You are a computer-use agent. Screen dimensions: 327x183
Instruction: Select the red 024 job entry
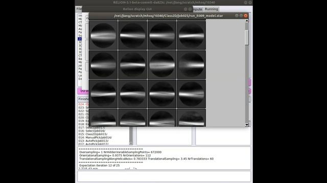[83, 104]
